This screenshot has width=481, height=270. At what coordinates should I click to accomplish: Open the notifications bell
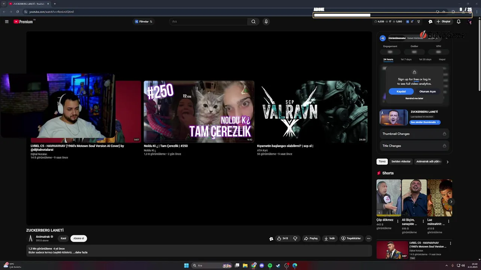point(458,22)
